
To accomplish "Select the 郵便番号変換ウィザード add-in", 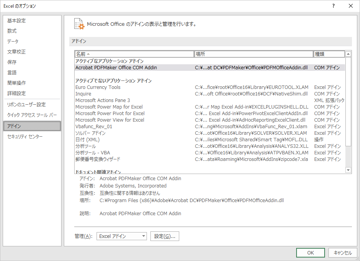I will [210, 159].
